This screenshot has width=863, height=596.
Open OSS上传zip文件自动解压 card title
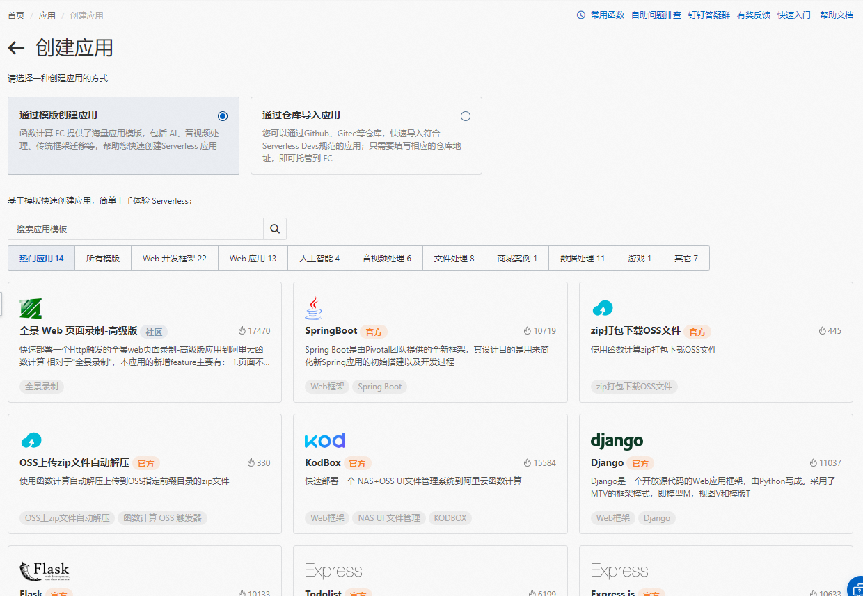(74, 462)
